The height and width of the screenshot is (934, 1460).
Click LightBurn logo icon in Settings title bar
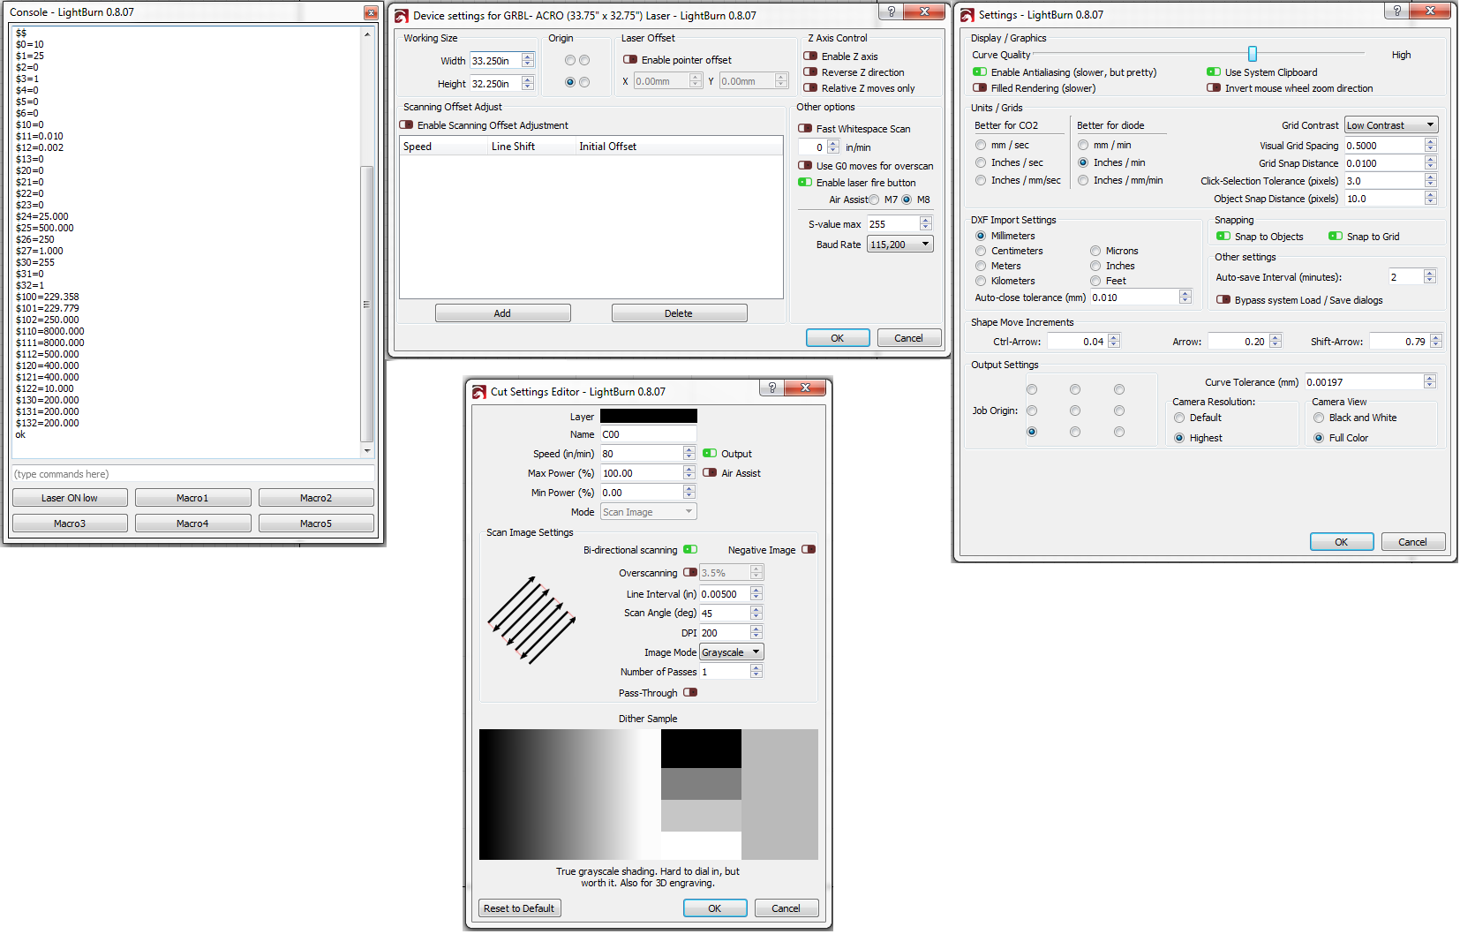pyautogui.click(x=967, y=15)
